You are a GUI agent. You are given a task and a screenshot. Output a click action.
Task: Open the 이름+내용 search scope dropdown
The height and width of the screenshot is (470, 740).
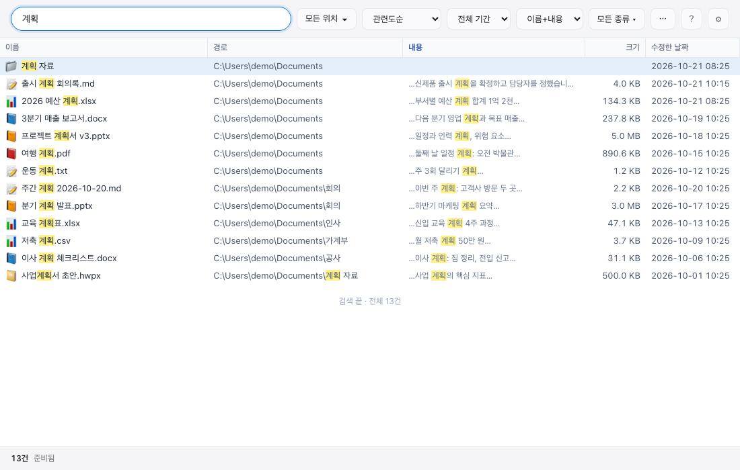[x=550, y=19]
